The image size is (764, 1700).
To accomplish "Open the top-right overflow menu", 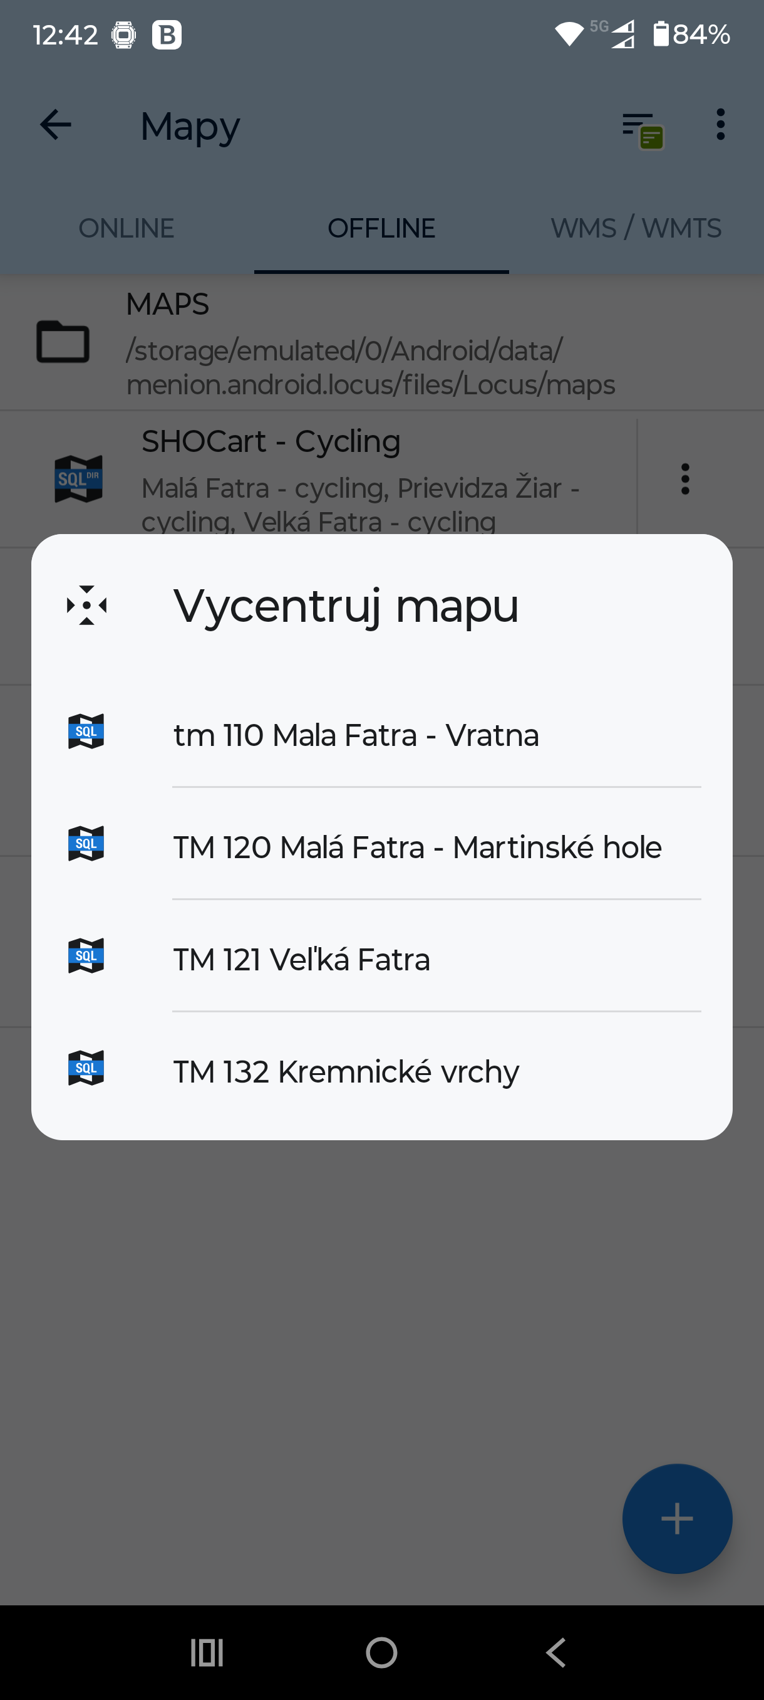I will pyautogui.click(x=720, y=125).
